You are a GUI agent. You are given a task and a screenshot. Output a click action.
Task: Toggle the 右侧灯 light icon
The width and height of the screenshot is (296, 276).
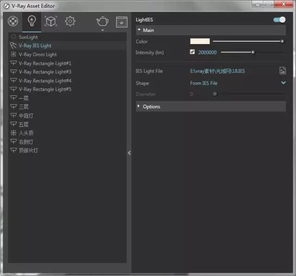(13, 141)
